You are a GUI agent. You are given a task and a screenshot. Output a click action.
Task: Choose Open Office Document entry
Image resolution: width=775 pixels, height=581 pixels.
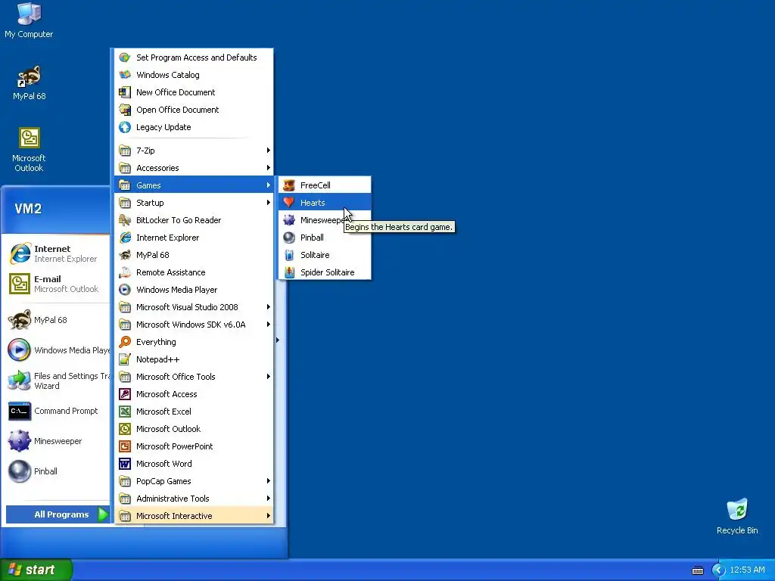[x=194, y=110]
